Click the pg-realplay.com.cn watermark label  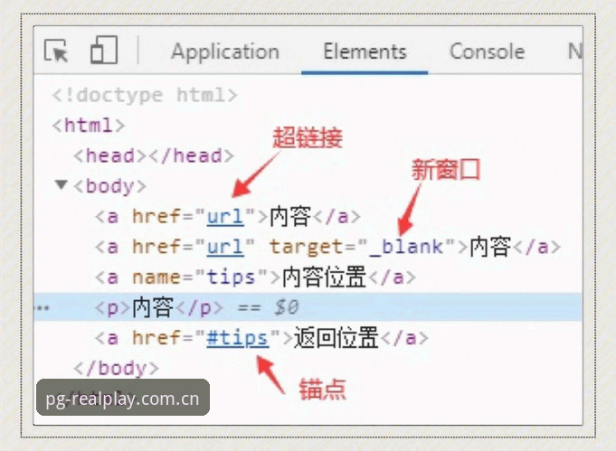point(123,398)
